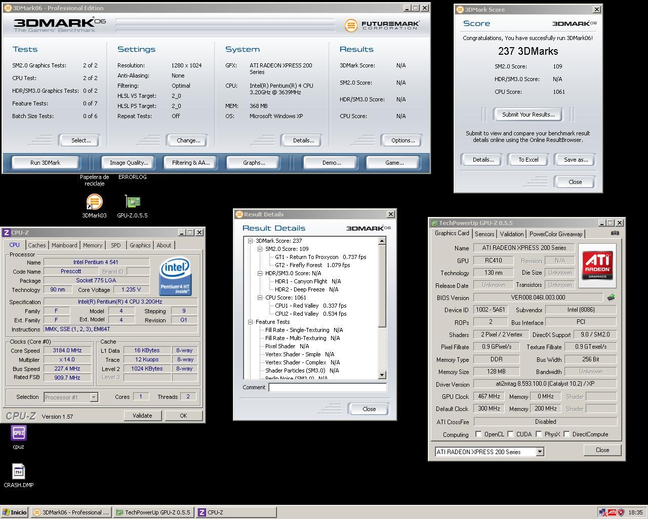The height and width of the screenshot is (519, 648).
Task: Enable the OpenCL checkbox in GPU-Z
Action: coord(478,434)
